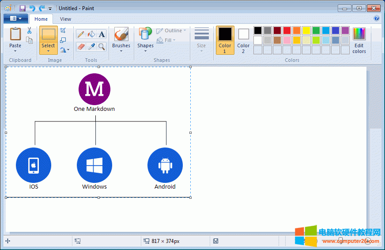Pick the indigo color swatch

[336, 30]
